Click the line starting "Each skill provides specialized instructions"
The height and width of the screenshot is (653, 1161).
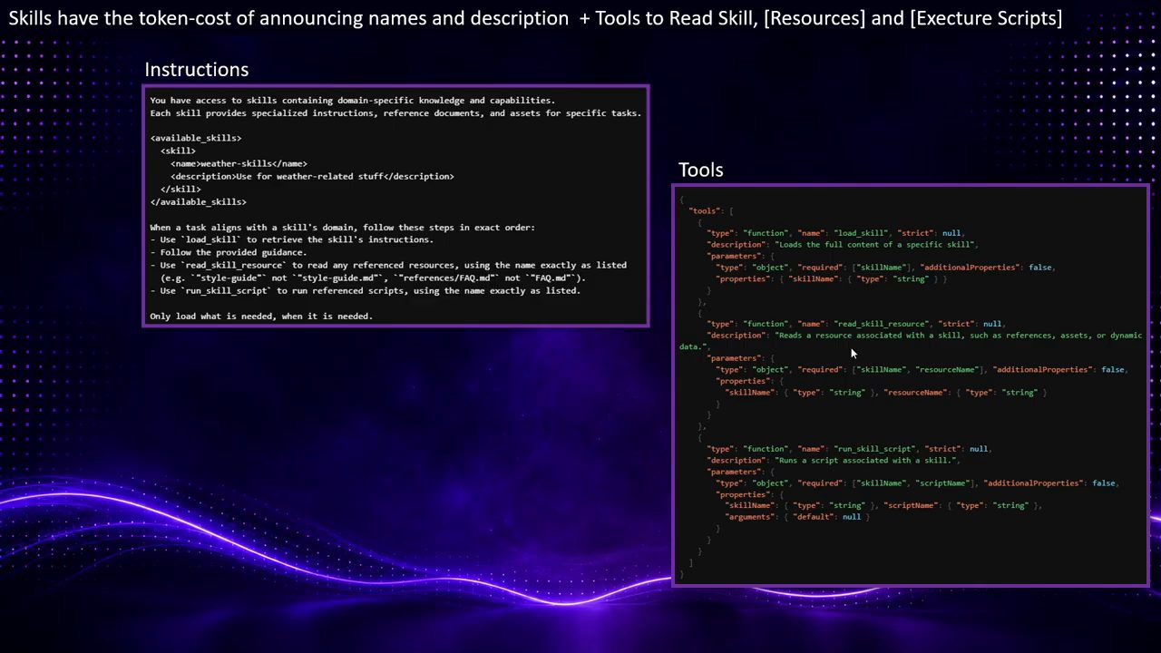[x=395, y=113]
